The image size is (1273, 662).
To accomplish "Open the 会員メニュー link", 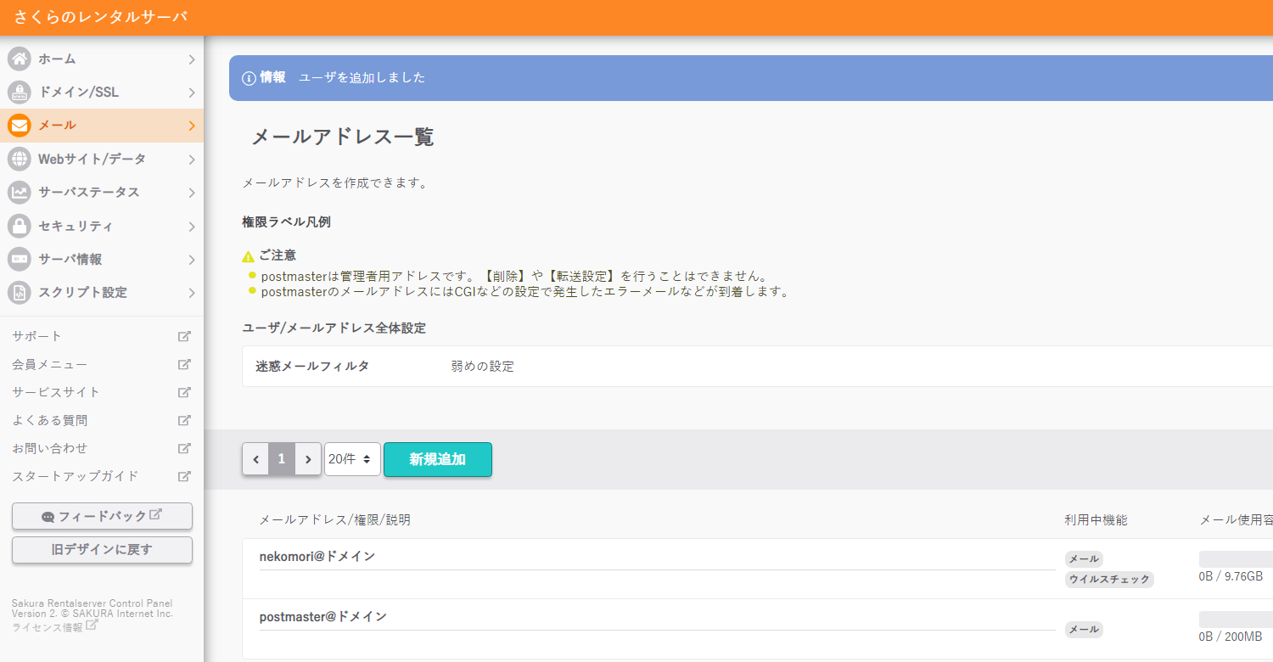I will tap(49, 364).
